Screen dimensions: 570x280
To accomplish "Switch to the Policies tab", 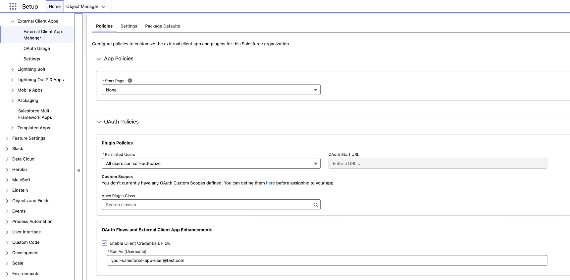I will click(x=104, y=26).
